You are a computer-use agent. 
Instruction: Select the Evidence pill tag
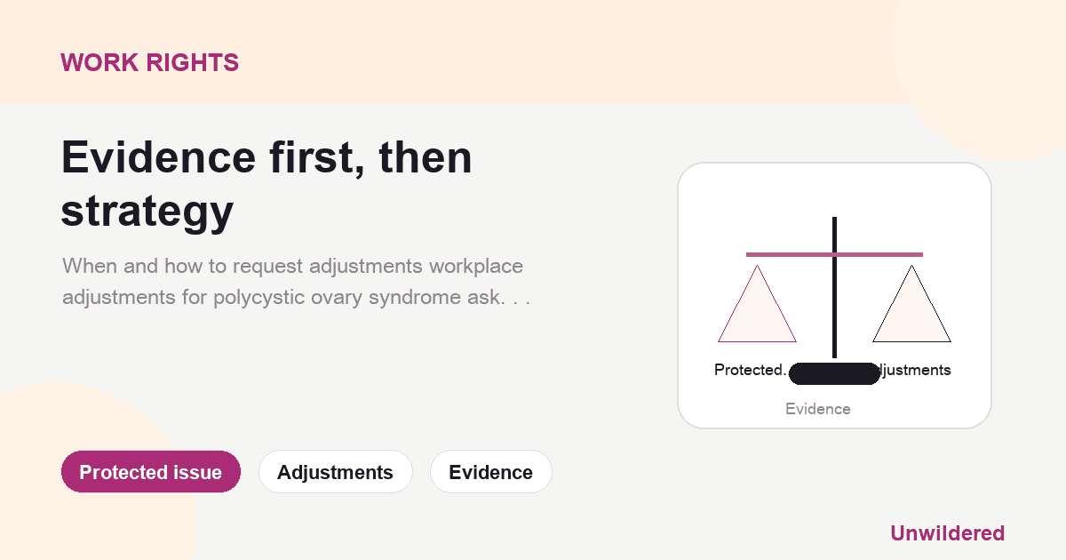(490, 472)
